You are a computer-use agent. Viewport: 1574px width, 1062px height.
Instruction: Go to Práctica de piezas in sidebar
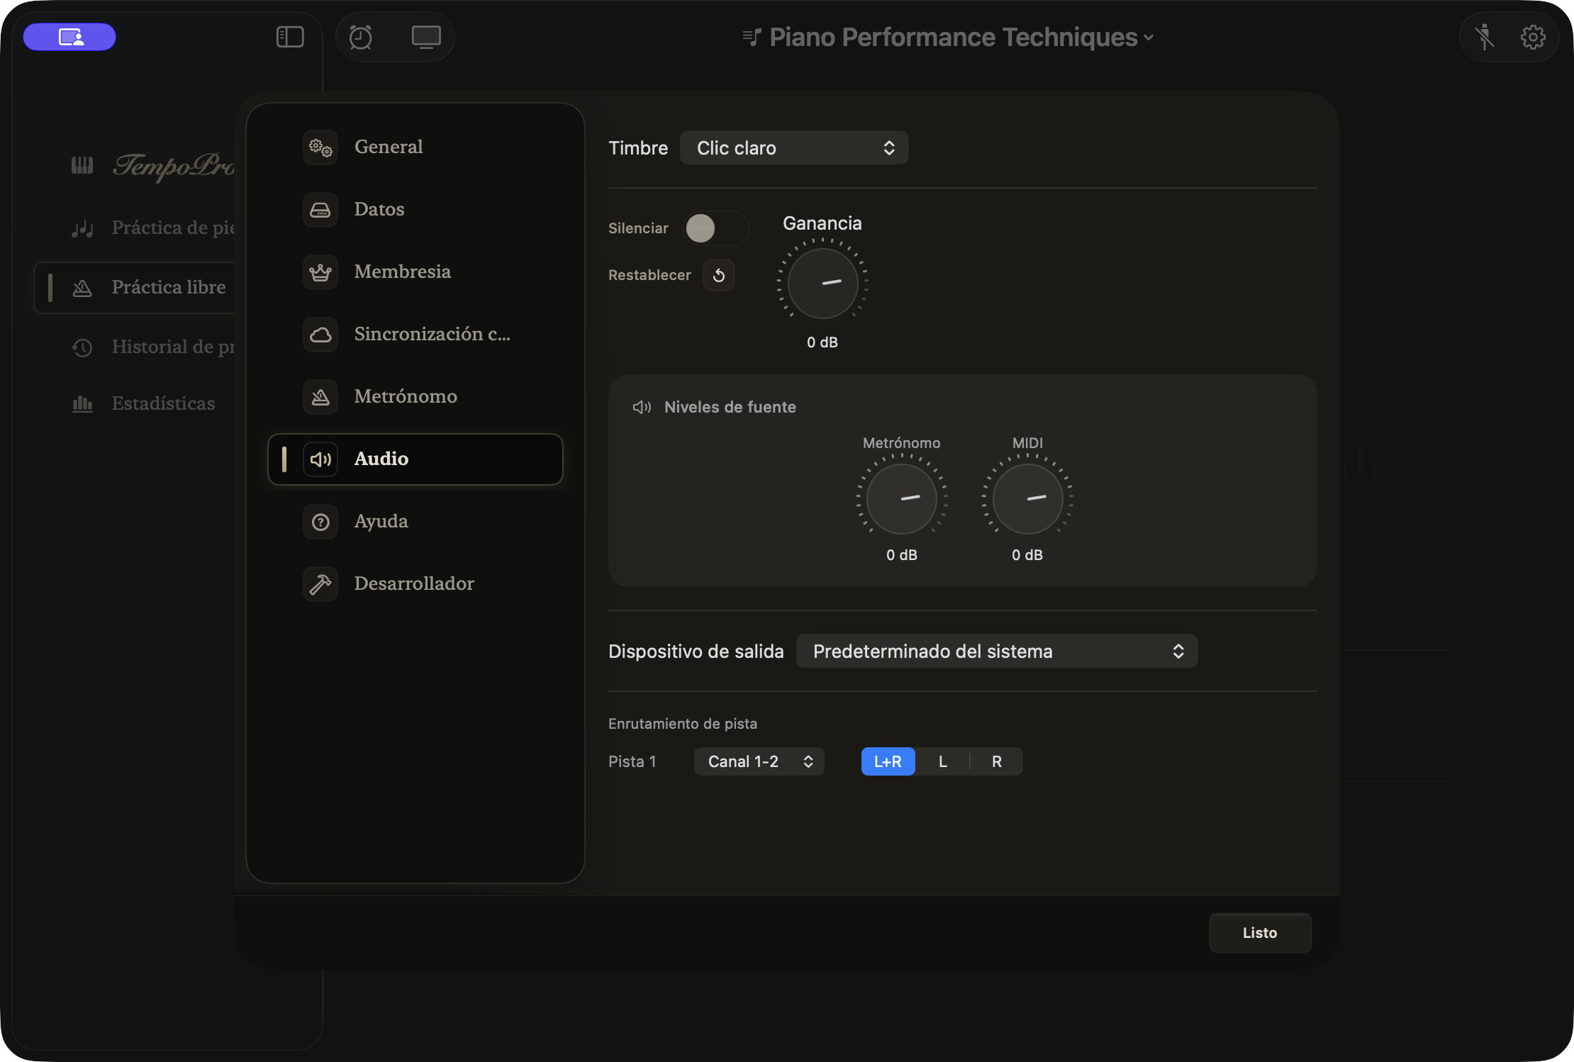pyautogui.click(x=135, y=228)
